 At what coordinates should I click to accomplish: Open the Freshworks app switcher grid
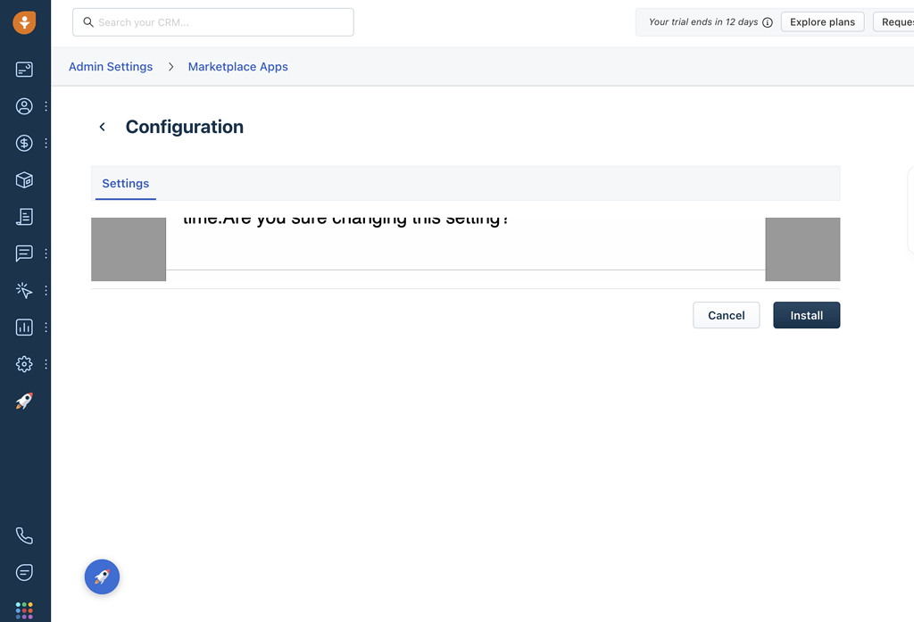(24, 610)
